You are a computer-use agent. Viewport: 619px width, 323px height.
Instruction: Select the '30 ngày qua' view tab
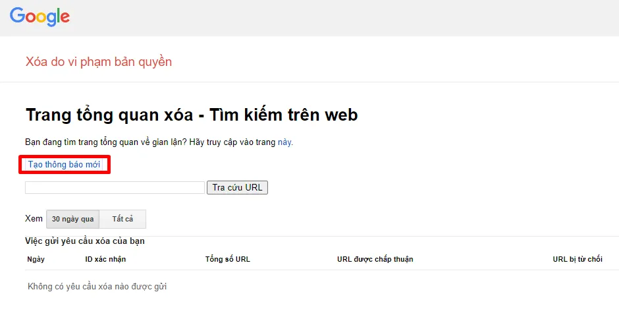[72, 219]
